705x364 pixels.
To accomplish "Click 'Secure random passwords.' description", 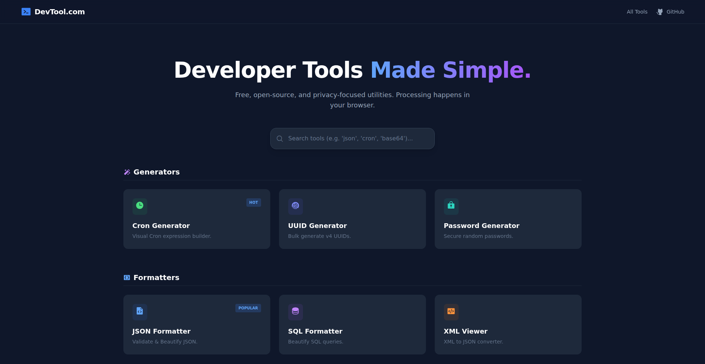I will (478, 236).
